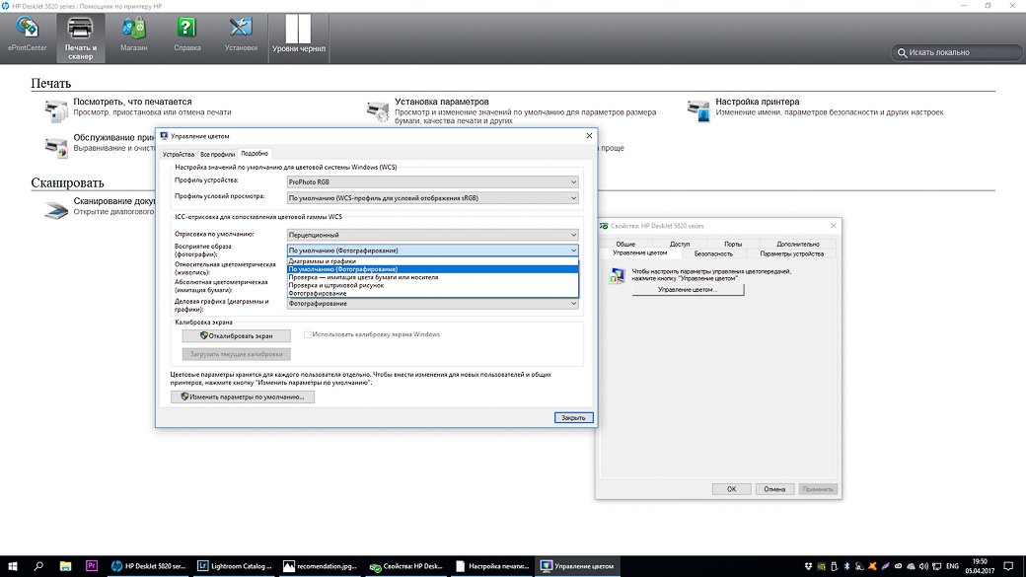Open the Справка help icon
Image resolution: width=1026 pixels, height=577 pixels.
coord(187,36)
